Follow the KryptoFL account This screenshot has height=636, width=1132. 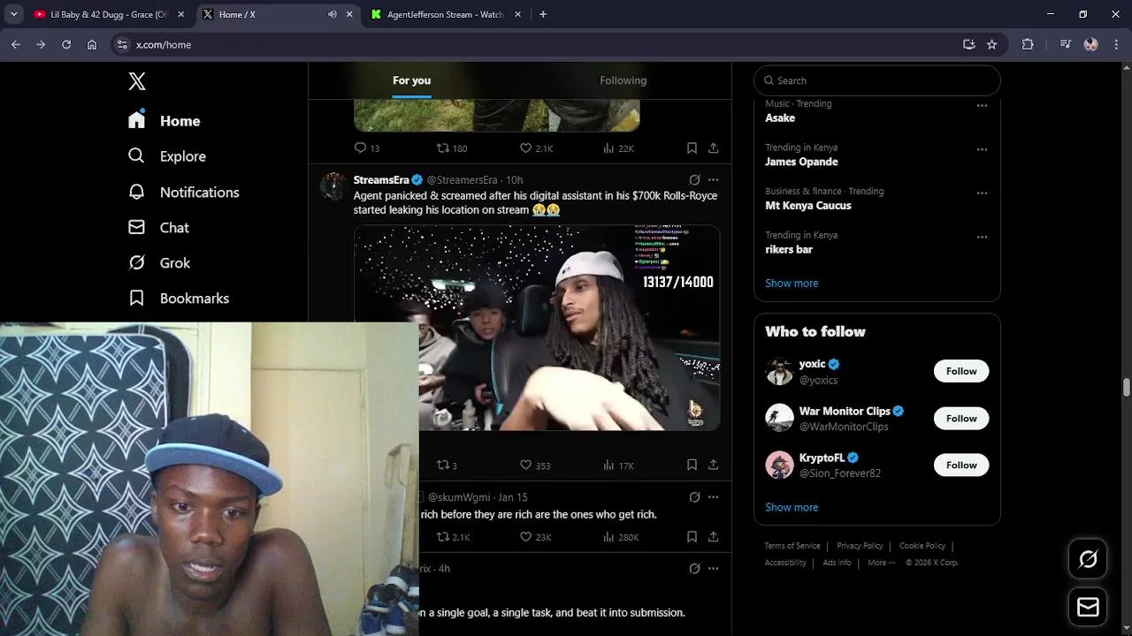961,465
